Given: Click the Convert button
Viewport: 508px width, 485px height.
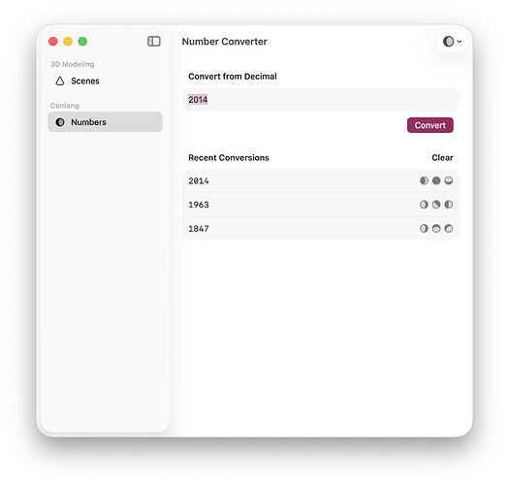Looking at the screenshot, I should [429, 125].
